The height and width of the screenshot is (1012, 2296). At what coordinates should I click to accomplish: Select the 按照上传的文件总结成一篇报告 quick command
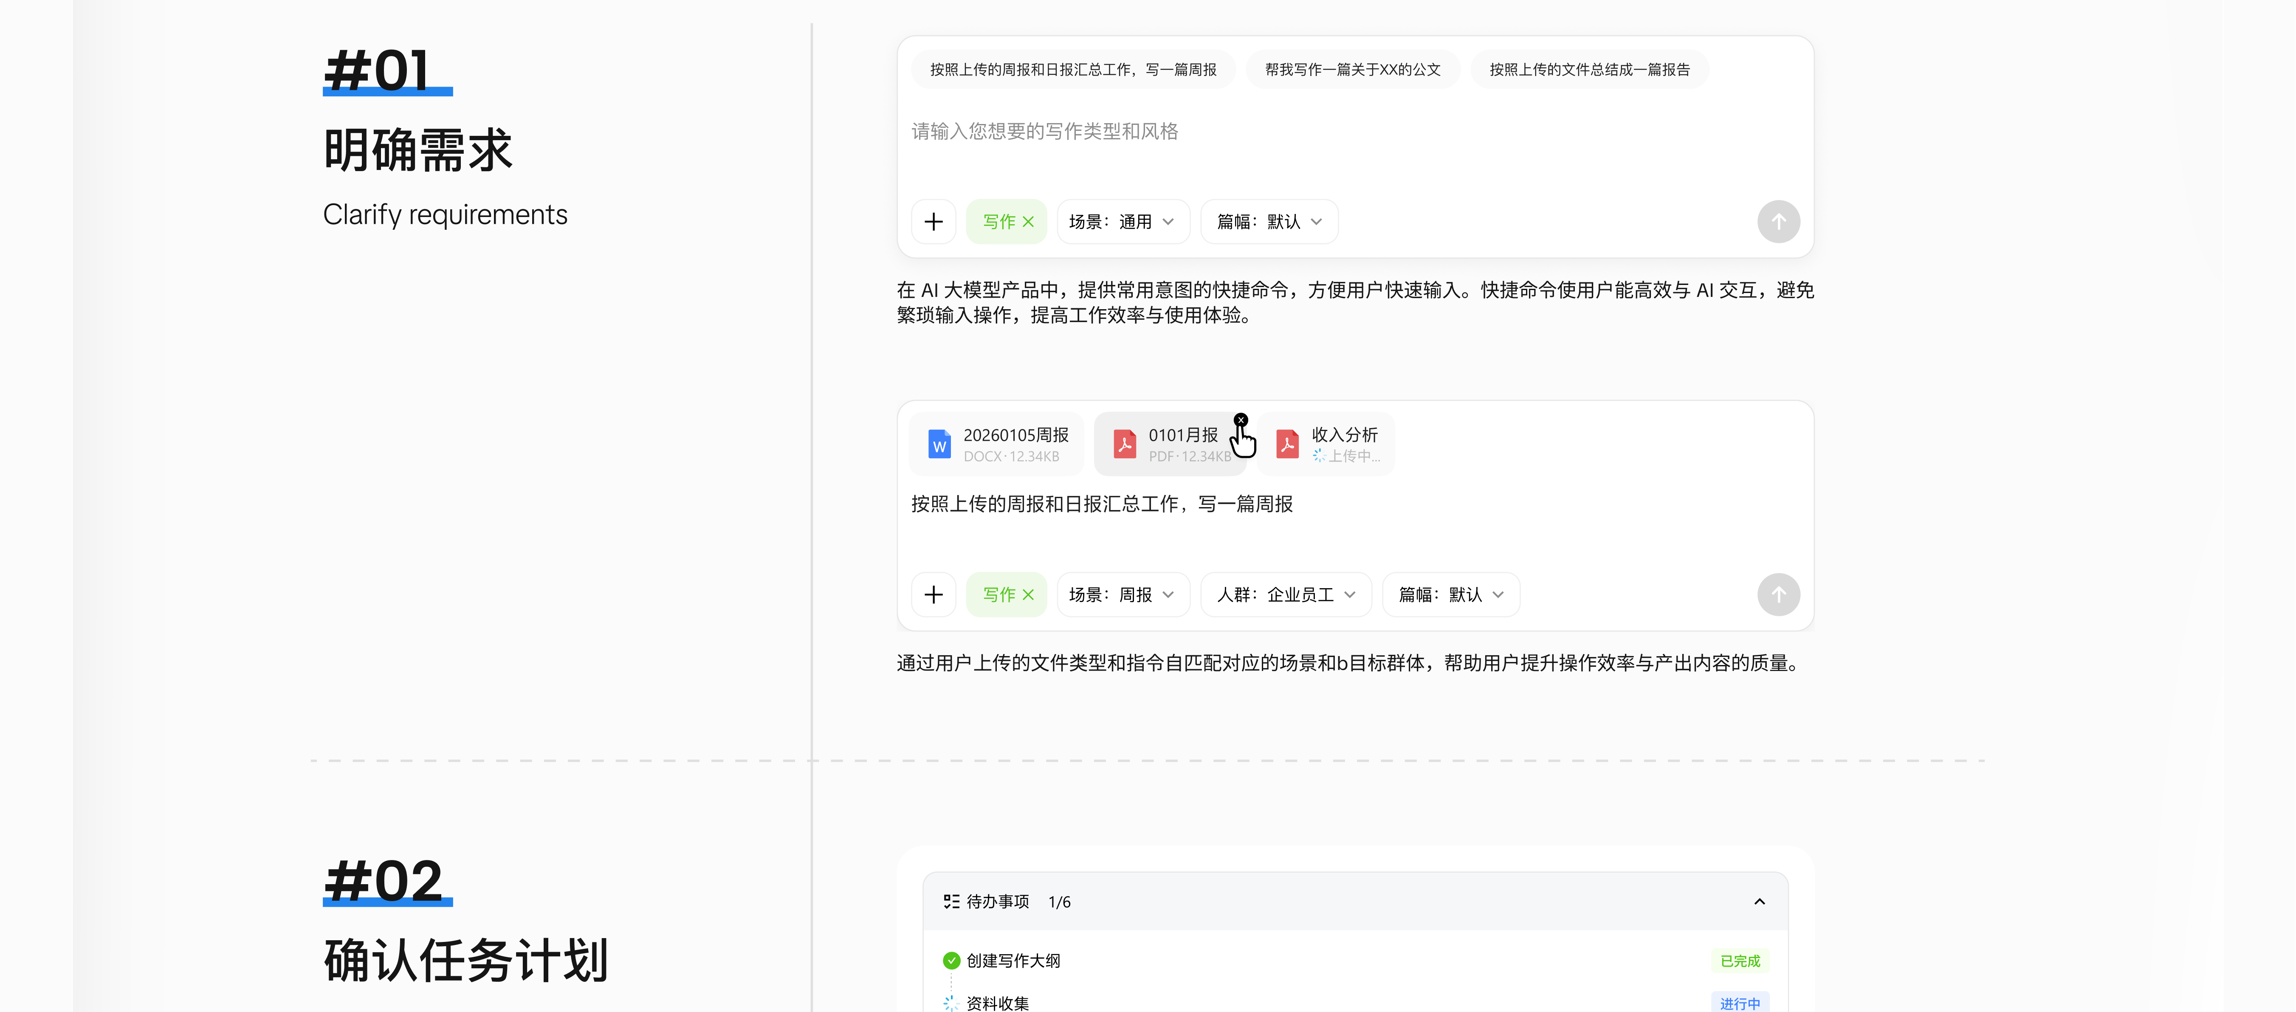tap(1589, 70)
